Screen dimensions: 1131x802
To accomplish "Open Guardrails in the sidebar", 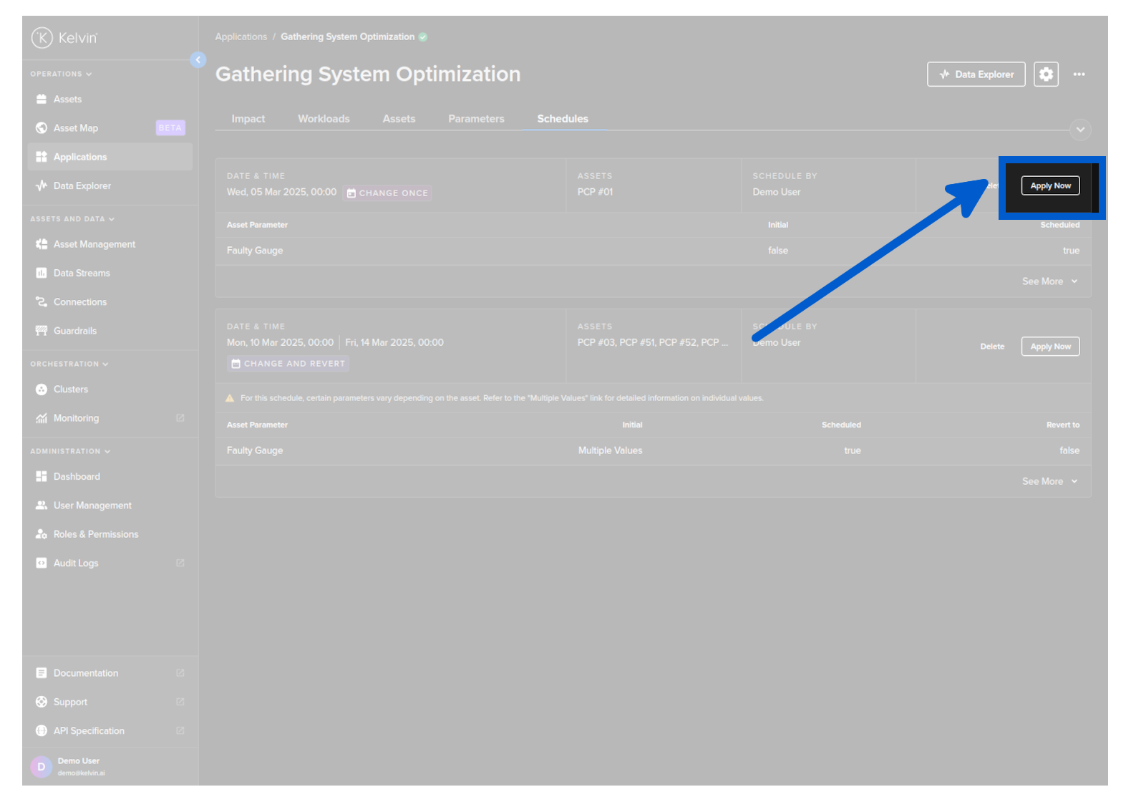I will (x=74, y=331).
